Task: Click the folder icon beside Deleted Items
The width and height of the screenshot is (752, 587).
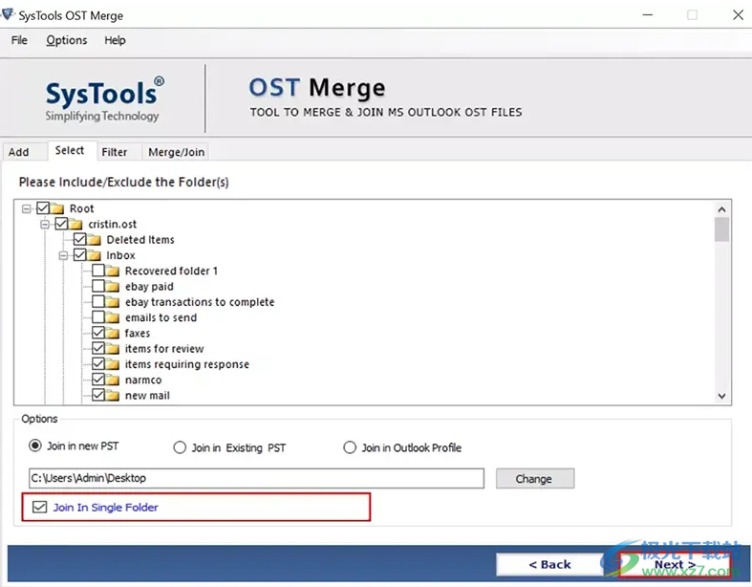Action: 94,240
